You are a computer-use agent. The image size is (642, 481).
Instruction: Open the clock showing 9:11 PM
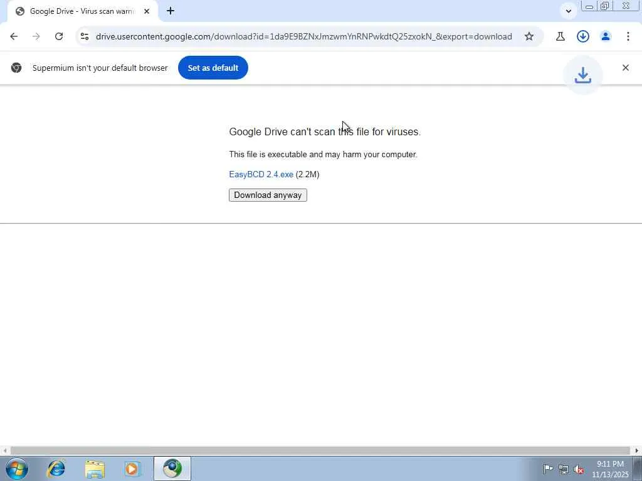point(610,468)
